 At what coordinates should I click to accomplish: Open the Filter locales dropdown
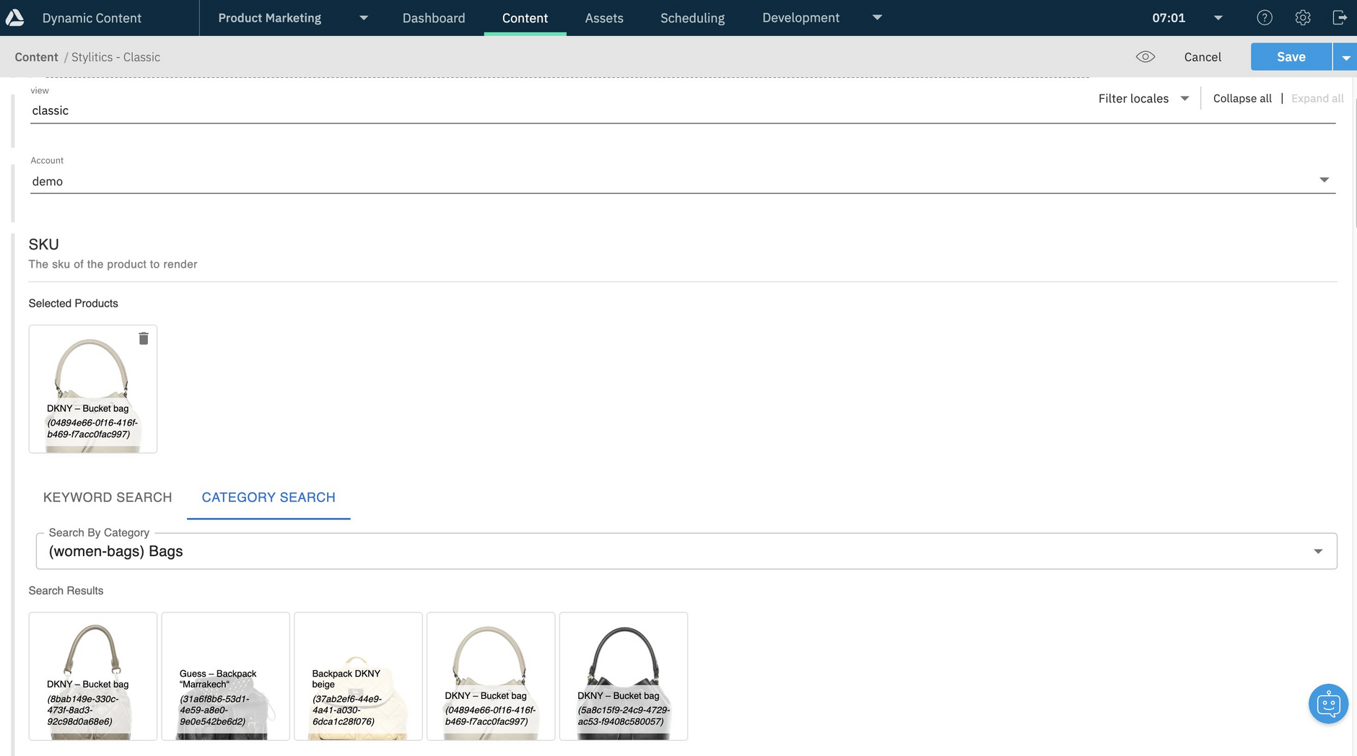(1143, 99)
